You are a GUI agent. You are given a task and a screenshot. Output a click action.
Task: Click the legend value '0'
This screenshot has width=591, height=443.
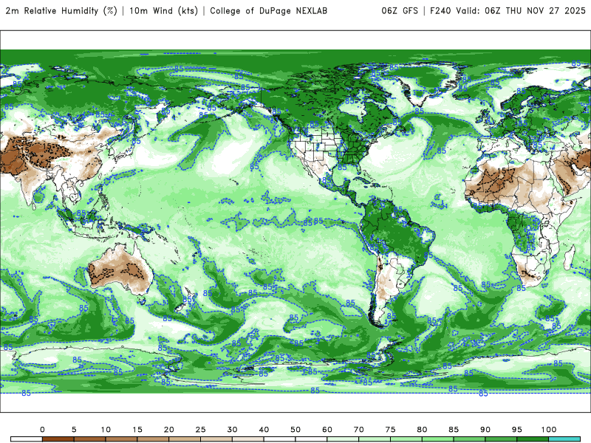tap(42, 430)
